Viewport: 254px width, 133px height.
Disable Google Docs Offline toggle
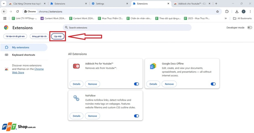click(x=213, y=84)
